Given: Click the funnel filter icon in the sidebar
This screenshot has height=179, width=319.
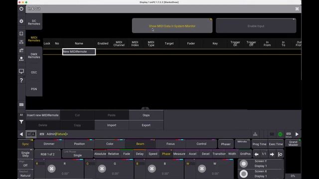Looking at the screenshot, I should (x=21, y=122).
